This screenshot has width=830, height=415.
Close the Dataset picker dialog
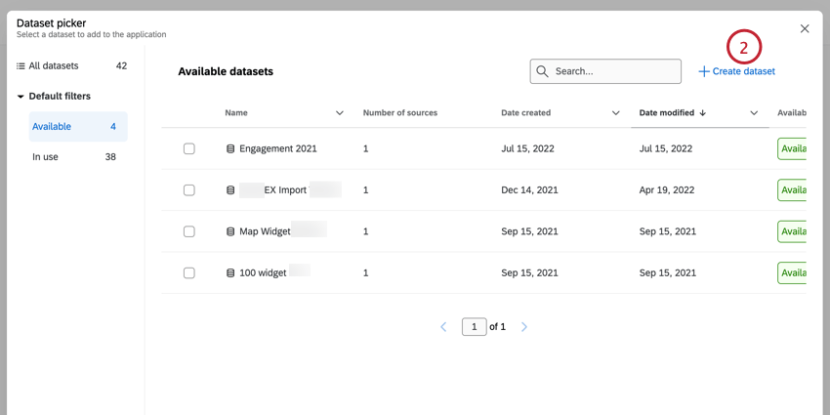[805, 29]
